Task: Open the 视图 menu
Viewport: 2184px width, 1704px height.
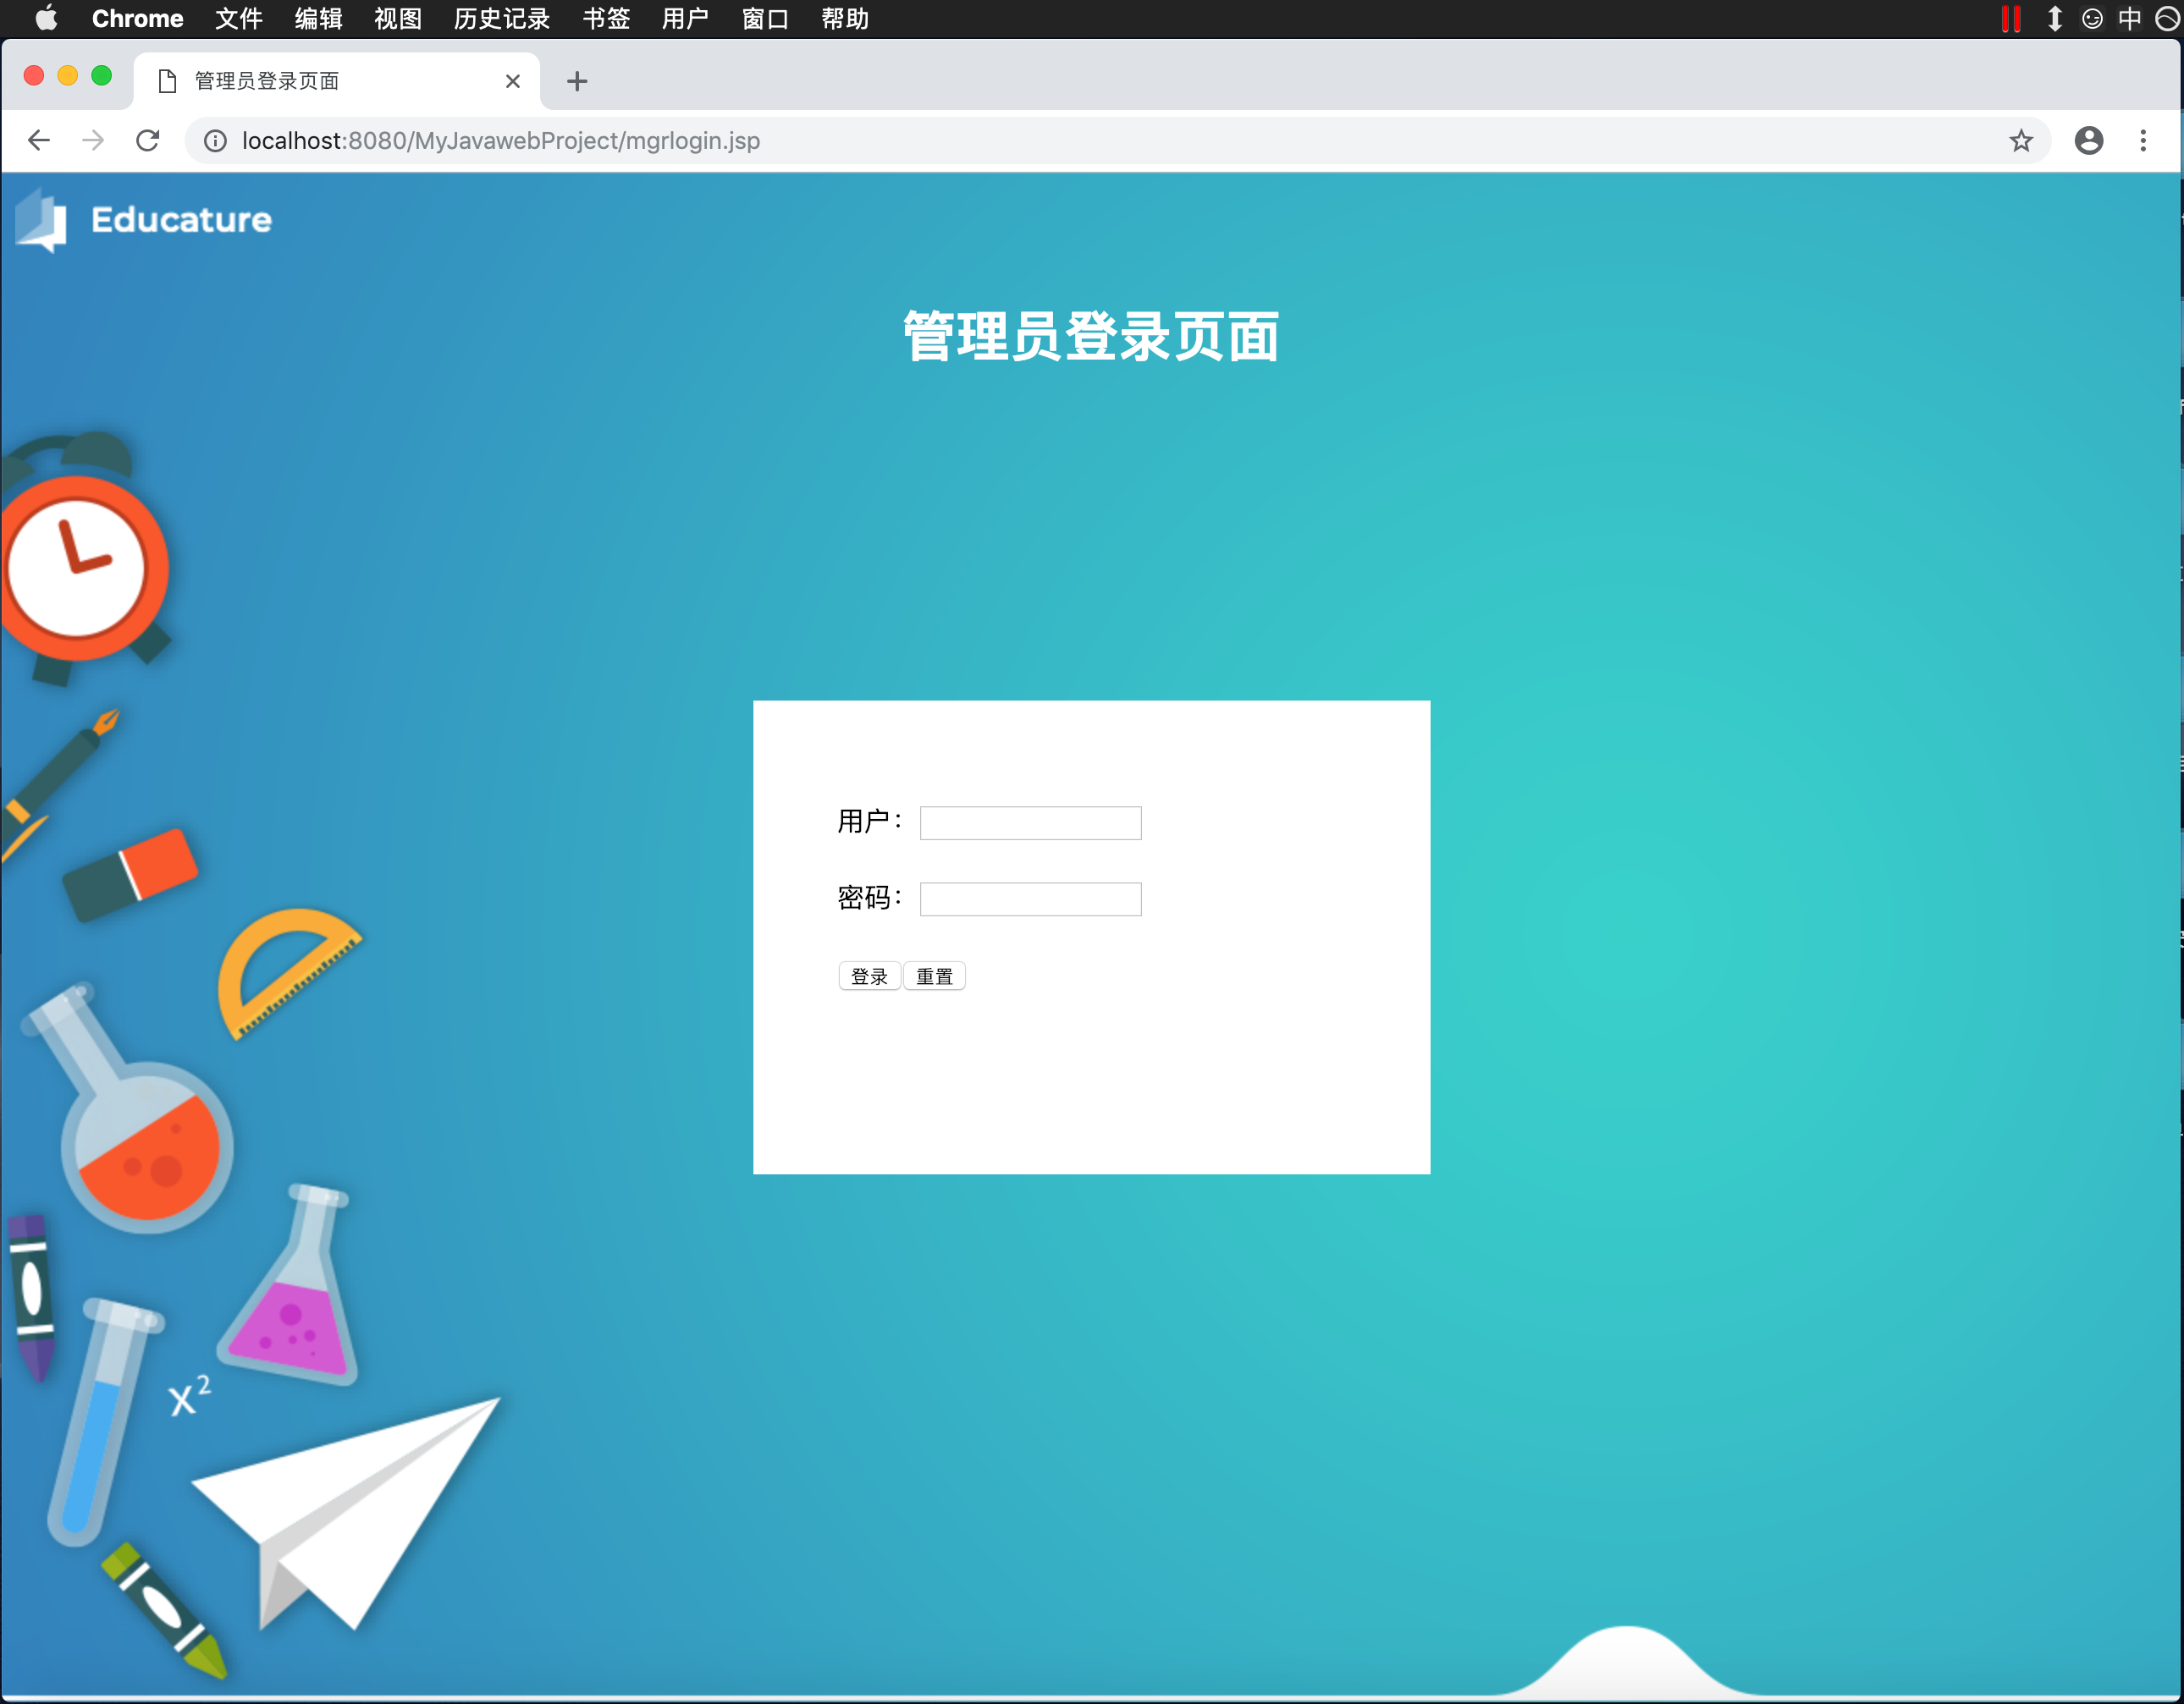Action: [397, 18]
